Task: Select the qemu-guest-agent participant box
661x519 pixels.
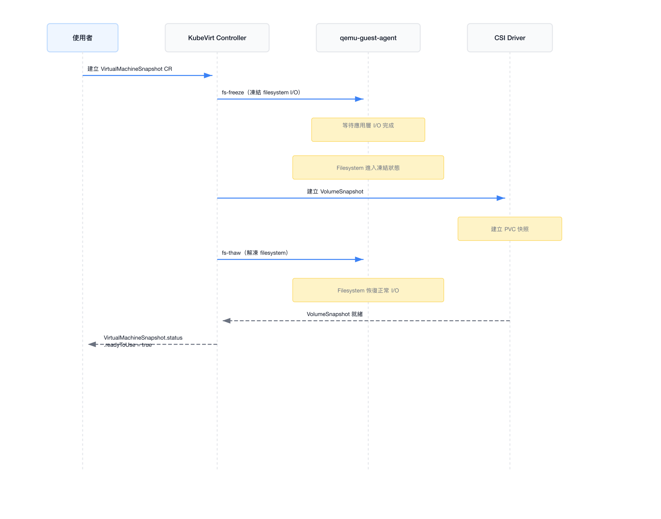Action: point(368,38)
